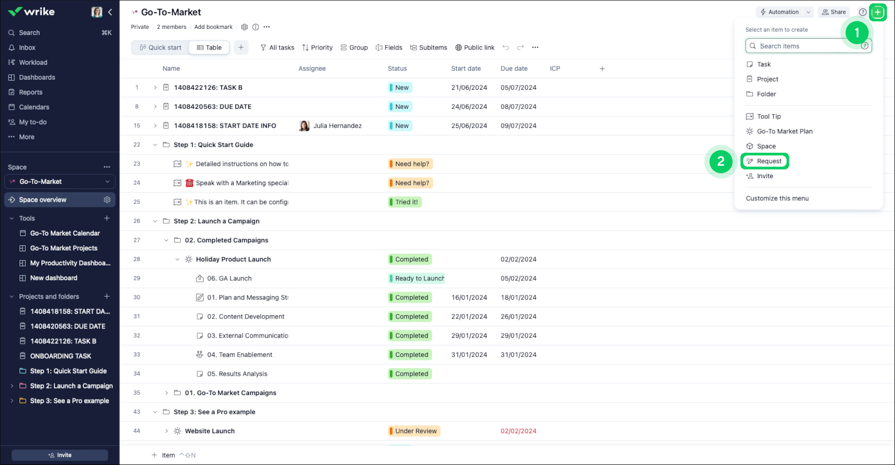Open Space overview settings gear

click(107, 200)
